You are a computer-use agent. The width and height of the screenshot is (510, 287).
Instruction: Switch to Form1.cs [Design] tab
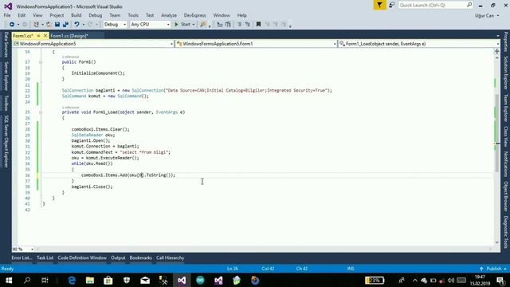click(x=69, y=35)
